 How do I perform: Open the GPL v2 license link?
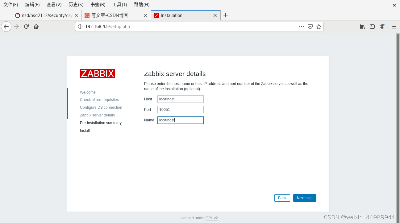212,218
